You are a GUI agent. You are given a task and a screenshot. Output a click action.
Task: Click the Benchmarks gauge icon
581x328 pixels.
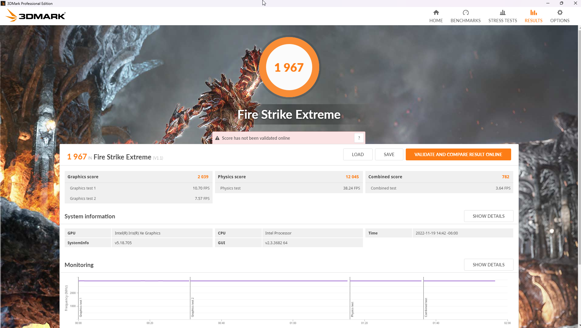pos(466,12)
